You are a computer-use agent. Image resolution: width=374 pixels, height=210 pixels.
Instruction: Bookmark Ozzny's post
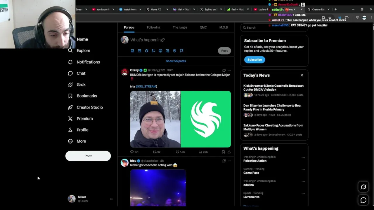(x=223, y=152)
